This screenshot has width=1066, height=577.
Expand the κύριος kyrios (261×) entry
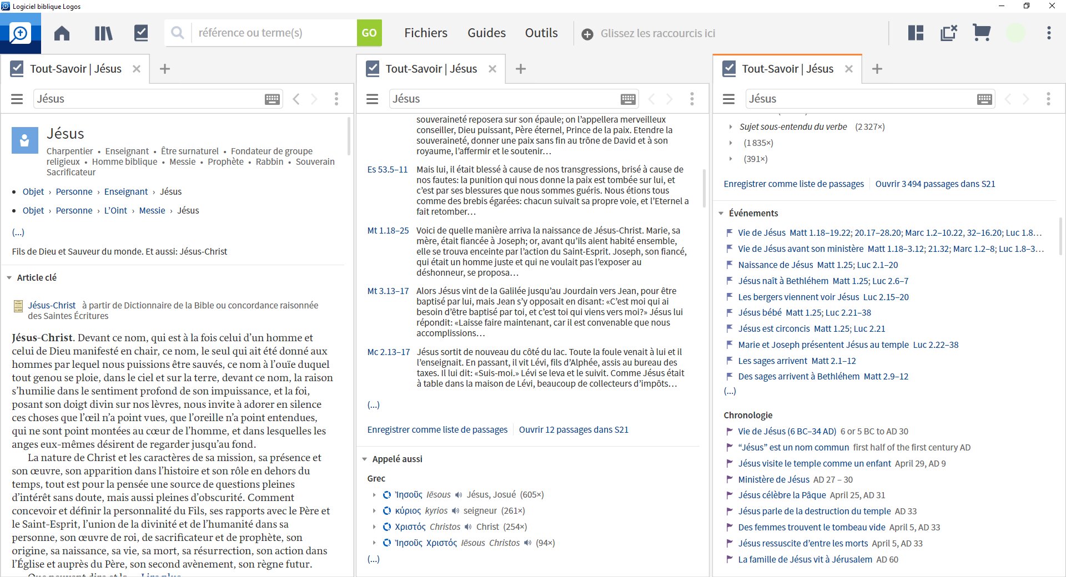pos(374,510)
